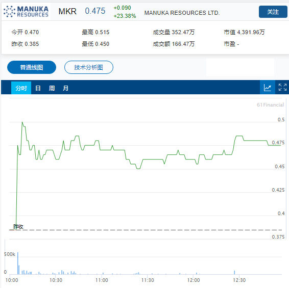
Task: Switch to the 日 daily tab
Action: (38, 88)
